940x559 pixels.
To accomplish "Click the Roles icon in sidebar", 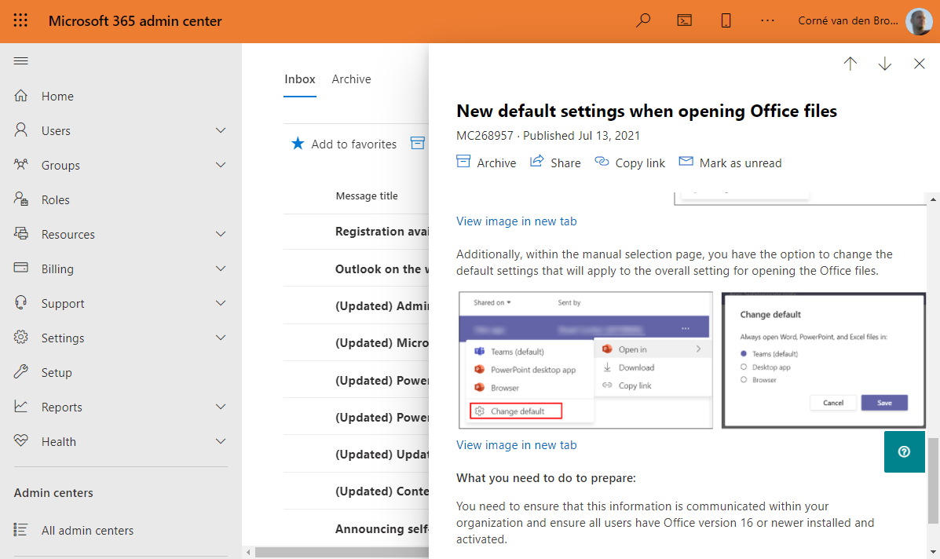I will (21, 199).
